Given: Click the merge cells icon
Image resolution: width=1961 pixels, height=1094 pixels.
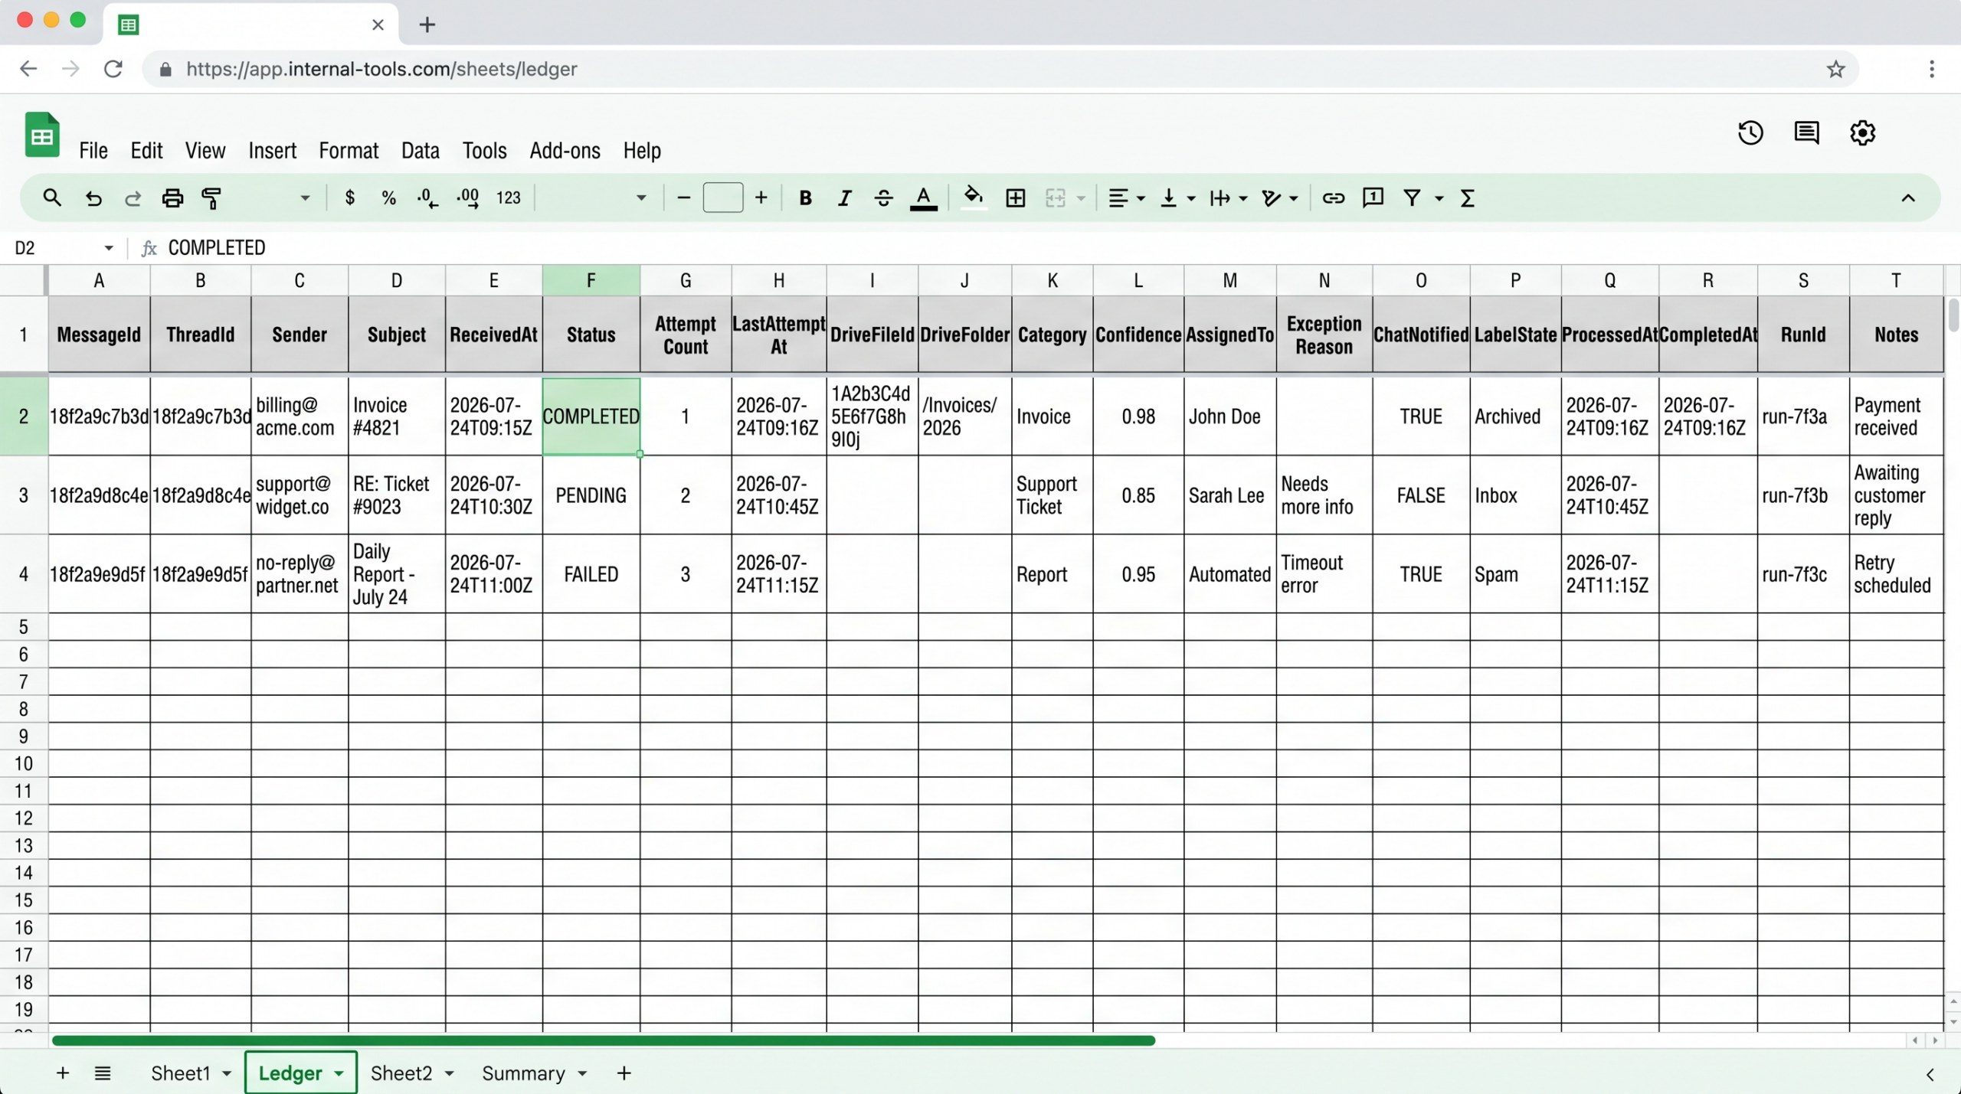Looking at the screenshot, I should point(1056,198).
